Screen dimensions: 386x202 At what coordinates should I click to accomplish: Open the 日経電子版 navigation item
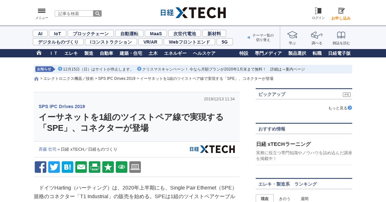339,53
